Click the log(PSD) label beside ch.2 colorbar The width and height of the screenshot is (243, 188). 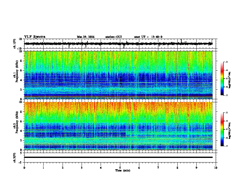click(230, 131)
